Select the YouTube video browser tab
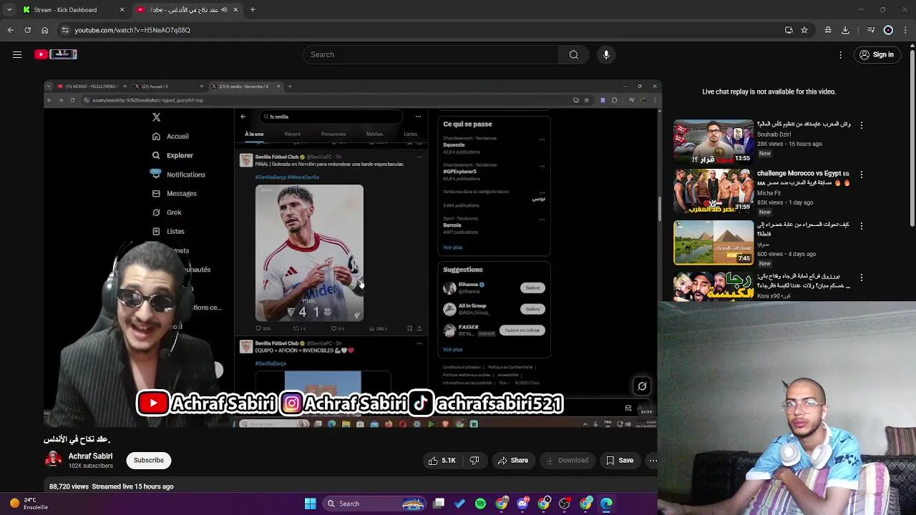Image resolution: width=916 pixels, height=515 pixels. [x=187, y=10]
